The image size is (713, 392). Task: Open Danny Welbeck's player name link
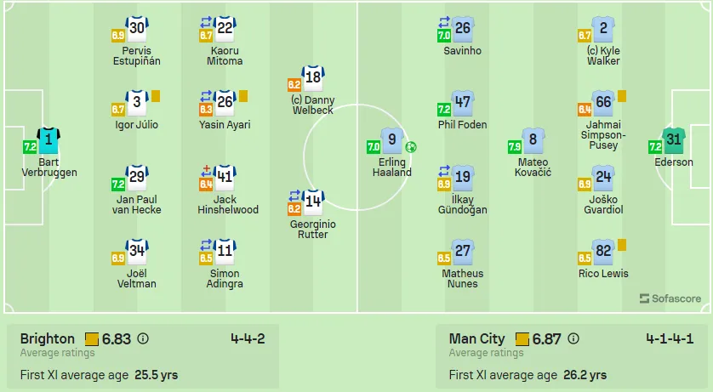(313, 105)
